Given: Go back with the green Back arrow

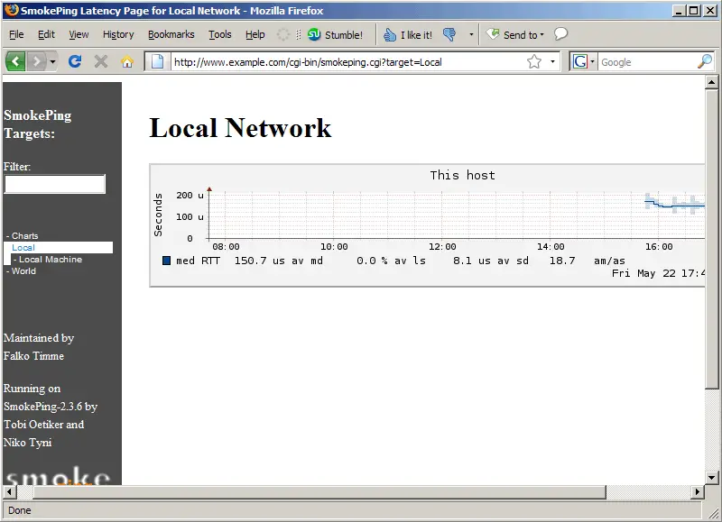Looking at the screenshot, I should pos(15,61).
